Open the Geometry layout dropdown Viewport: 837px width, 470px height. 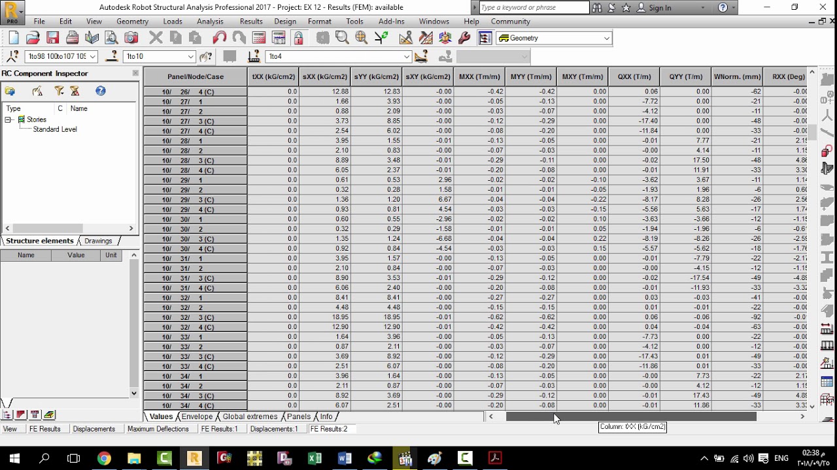tap(607, 39)
